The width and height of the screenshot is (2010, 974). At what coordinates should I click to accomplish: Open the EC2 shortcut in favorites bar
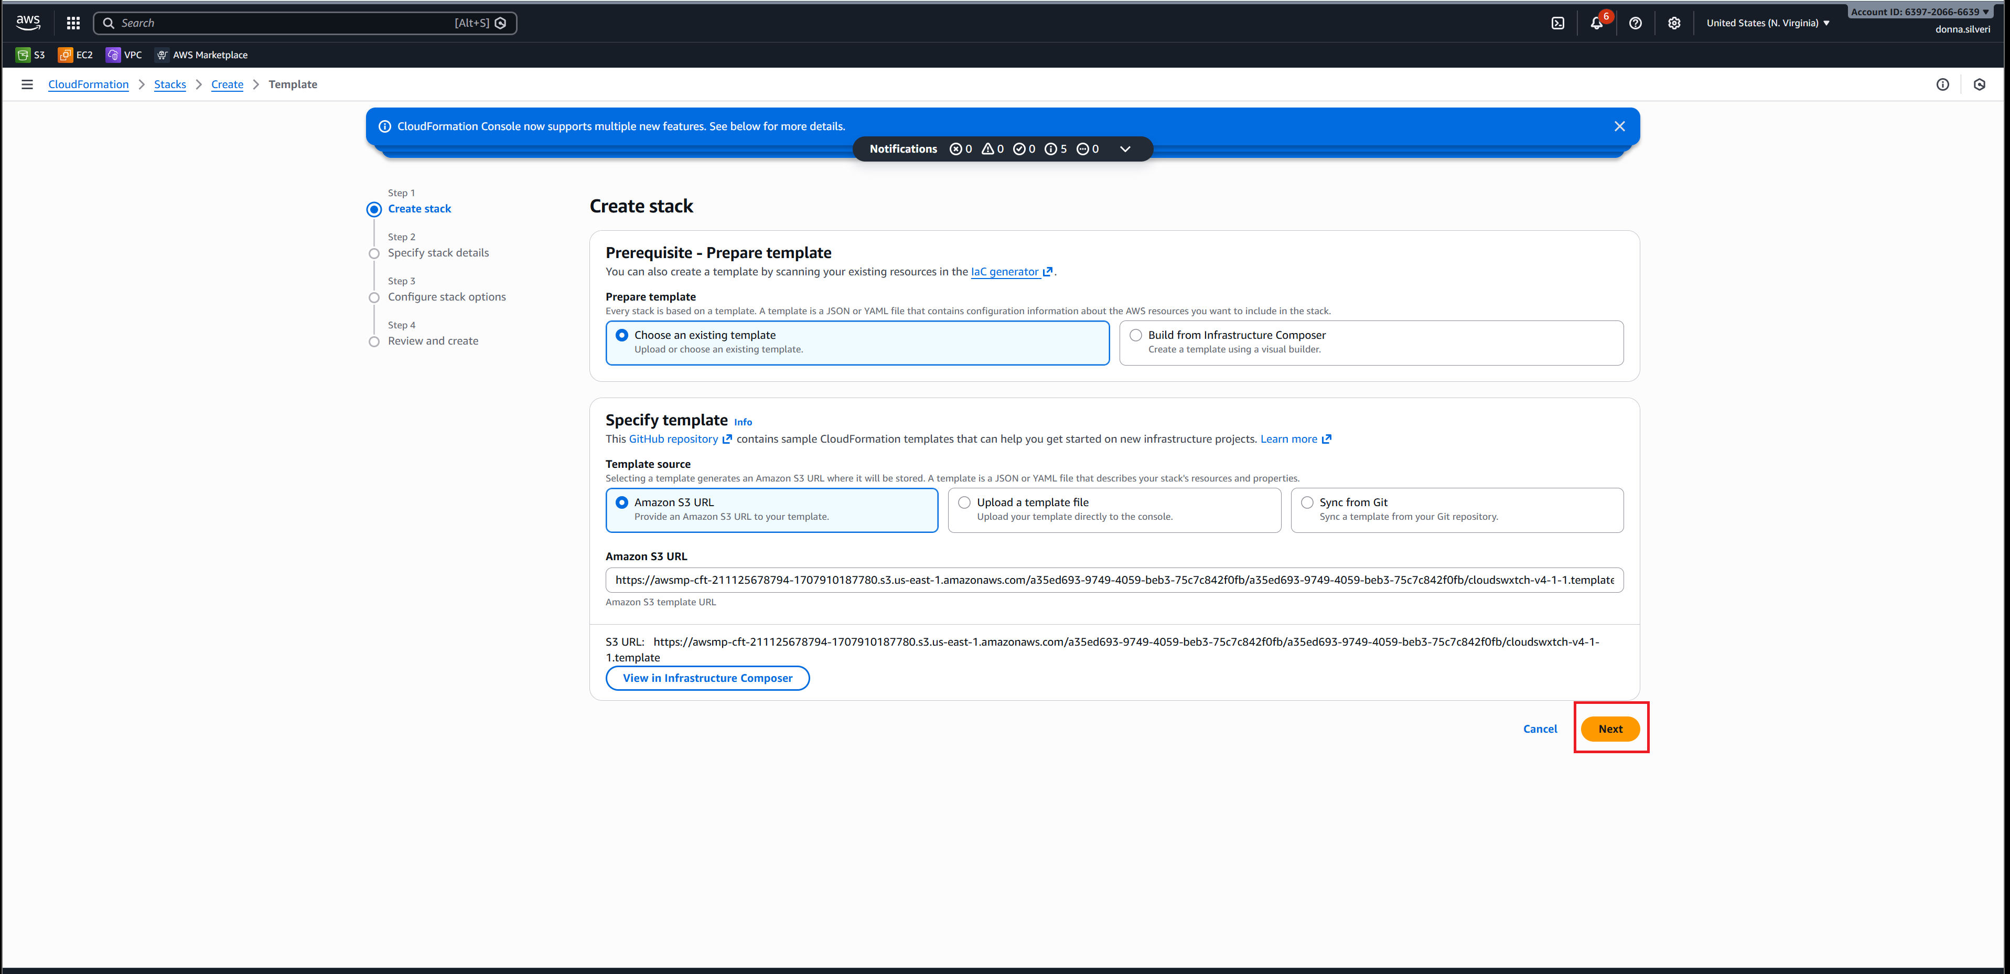tap(76, 55)
